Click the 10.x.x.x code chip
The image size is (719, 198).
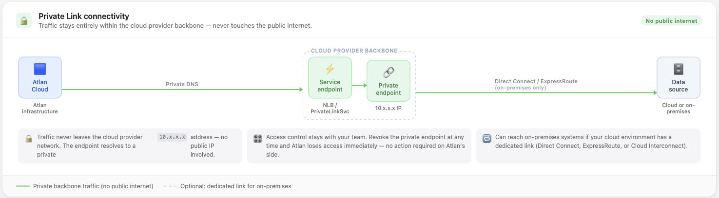pos(172,137)
